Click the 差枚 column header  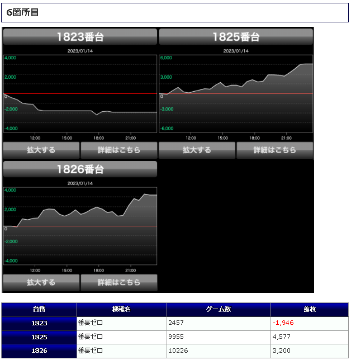(310, 310)
